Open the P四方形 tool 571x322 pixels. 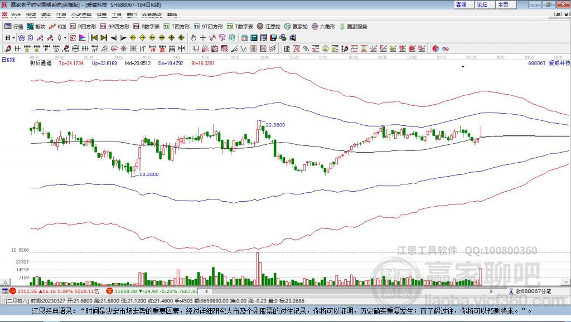coord(83,27)
